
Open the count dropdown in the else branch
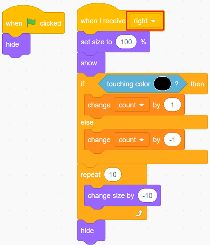[x=131, y=140]
